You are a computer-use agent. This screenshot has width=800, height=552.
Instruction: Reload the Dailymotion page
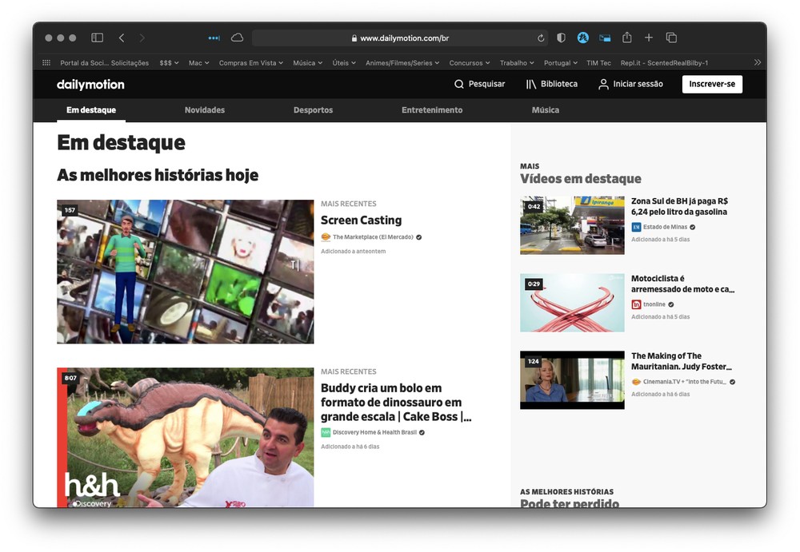(x=541, y=38)
